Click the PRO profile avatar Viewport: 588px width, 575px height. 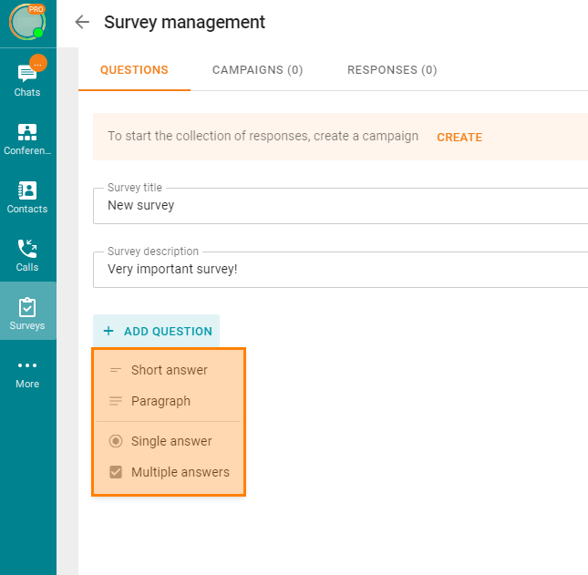27,22
